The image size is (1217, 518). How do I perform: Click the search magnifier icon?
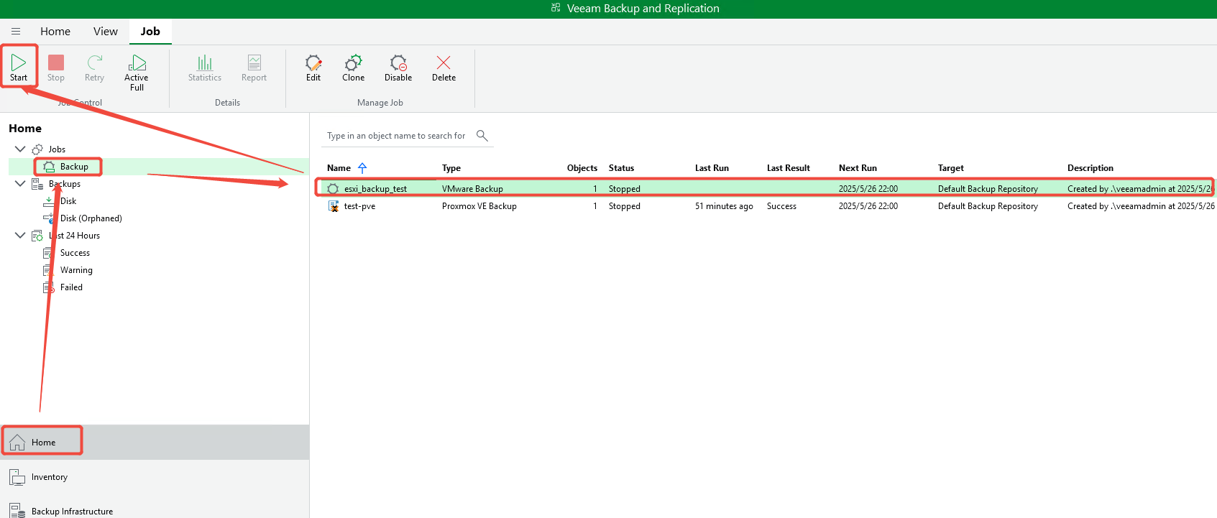click(x=482, y=135)
